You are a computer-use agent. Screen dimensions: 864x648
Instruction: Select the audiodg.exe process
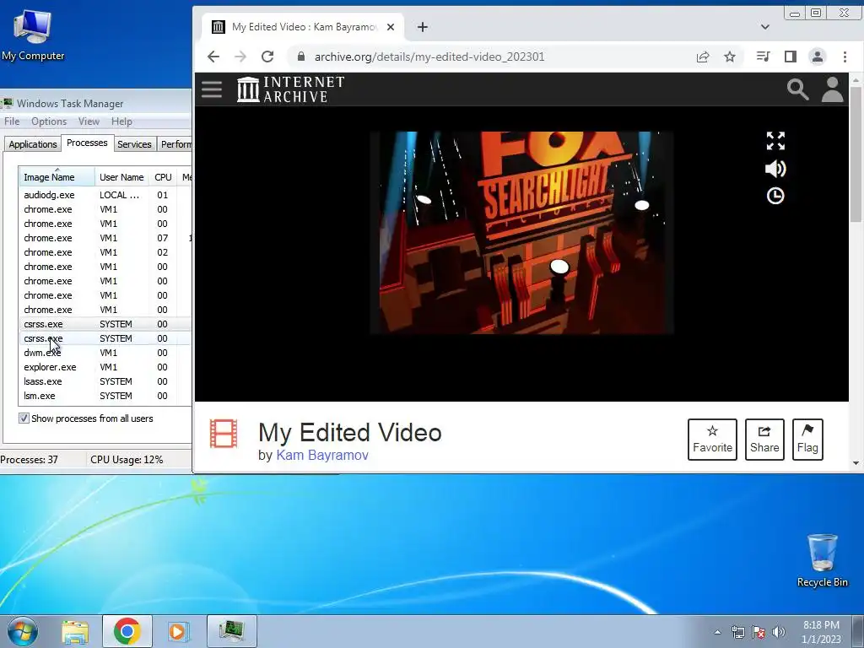coord(105,195)
